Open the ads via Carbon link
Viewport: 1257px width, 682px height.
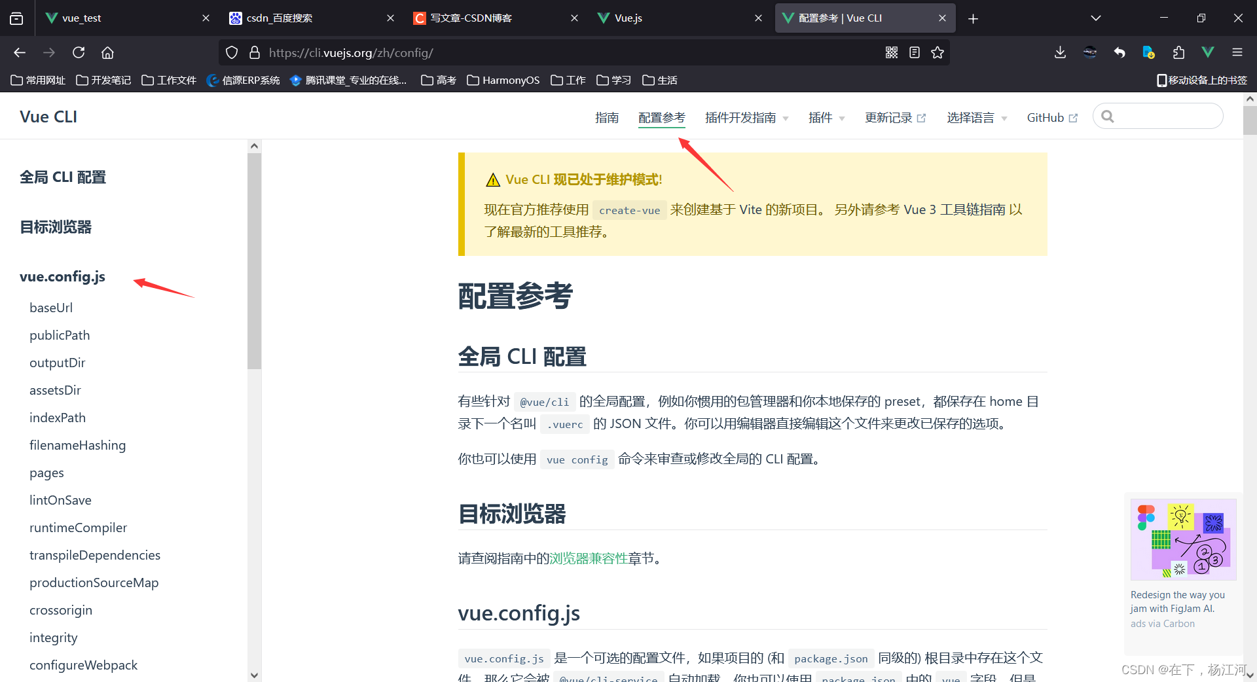(x=1162, y=624)
